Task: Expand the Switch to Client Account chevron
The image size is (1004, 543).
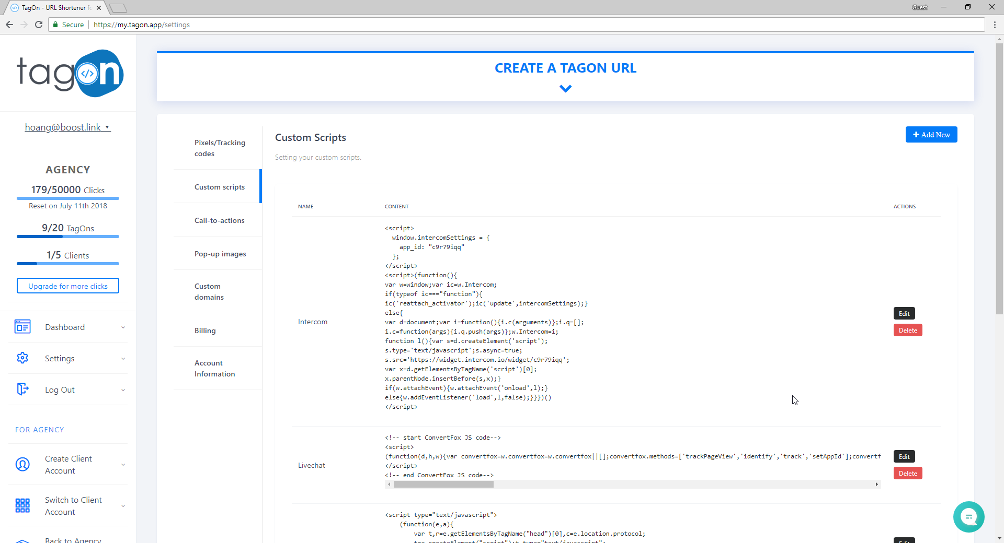Action: point(123,506)
